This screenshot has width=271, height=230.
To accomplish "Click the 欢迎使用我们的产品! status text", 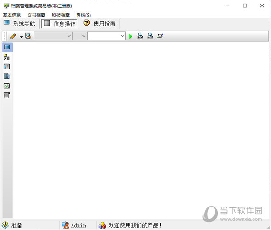I will click(135, 225).
